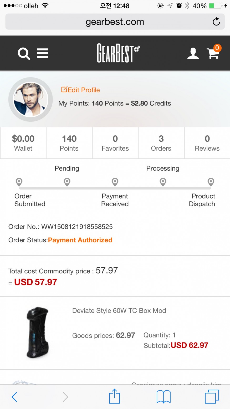
Task: Open the Points tab
Action: click(x=69, y=143)
